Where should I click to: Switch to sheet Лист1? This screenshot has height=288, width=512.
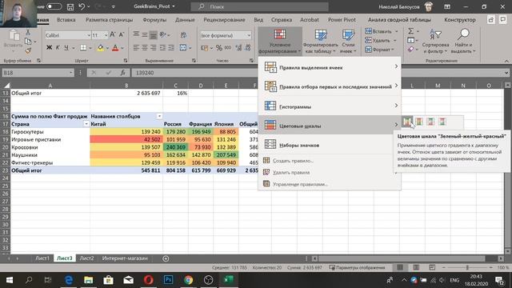(42, 258)
